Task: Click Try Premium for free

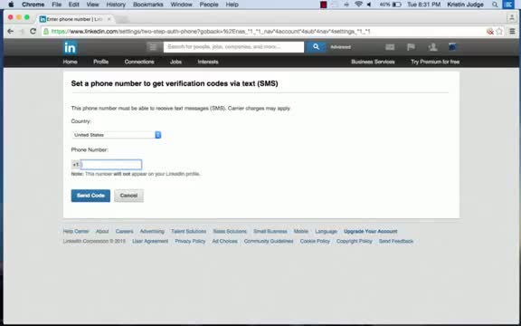Action: point(435,62)
